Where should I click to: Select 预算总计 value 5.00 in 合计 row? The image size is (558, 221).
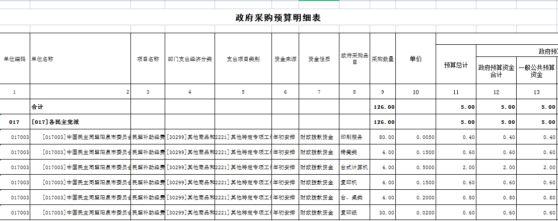pyautogui.click(x=456, y=107)
